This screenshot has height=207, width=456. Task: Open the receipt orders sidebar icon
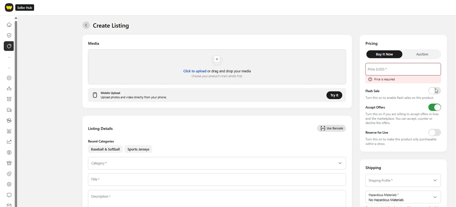click(9, 99)
